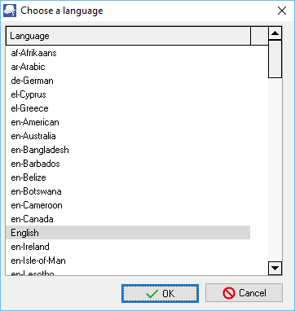Click the OK button with green checkmark
295x311 pixels.
[x=161, y=293]
